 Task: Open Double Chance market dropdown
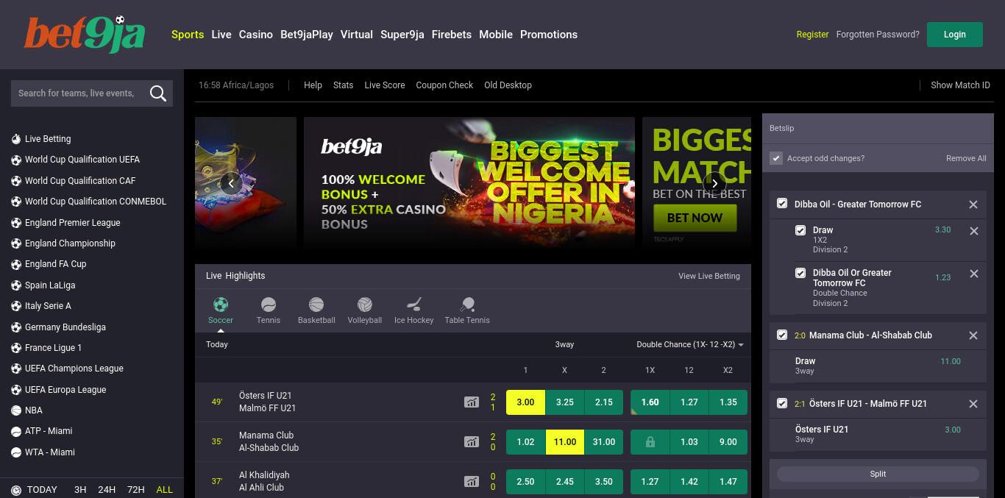690,344
